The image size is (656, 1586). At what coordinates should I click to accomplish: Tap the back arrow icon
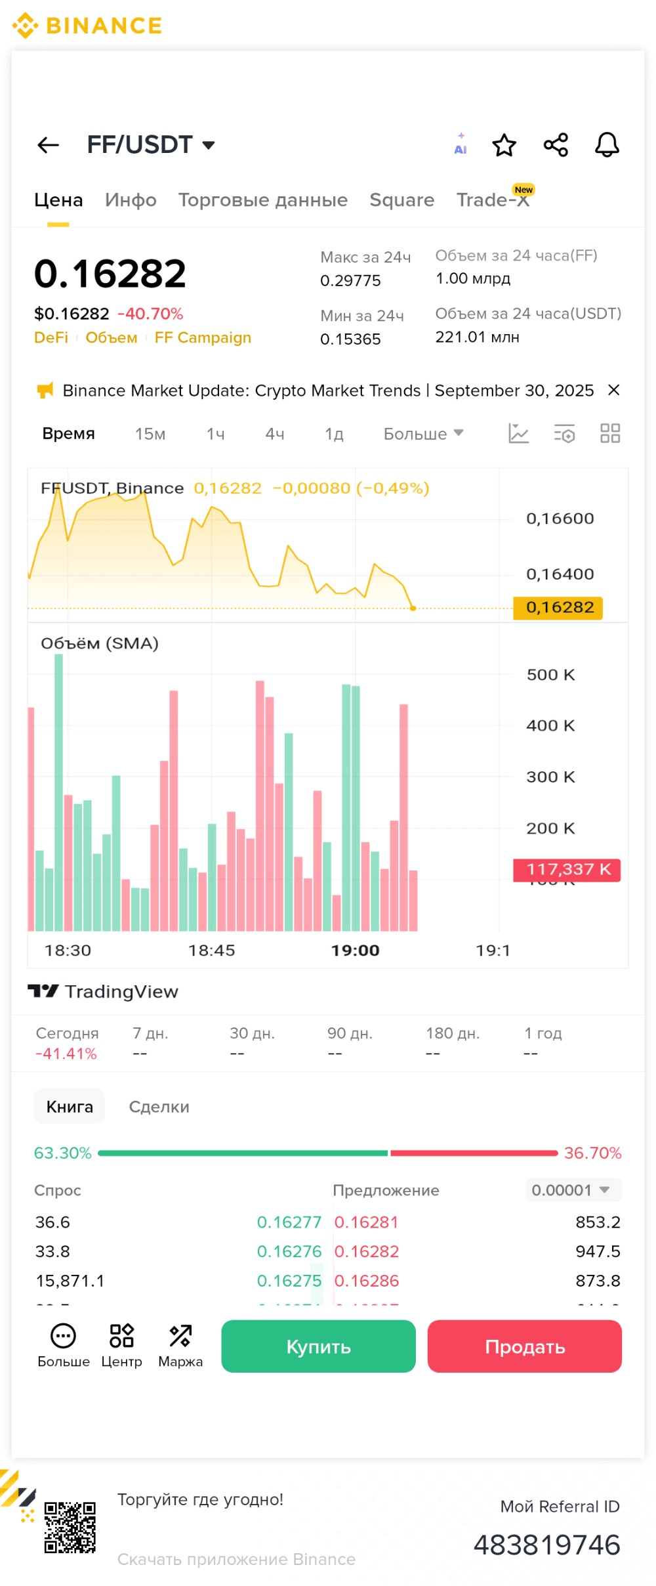(49, 145)
